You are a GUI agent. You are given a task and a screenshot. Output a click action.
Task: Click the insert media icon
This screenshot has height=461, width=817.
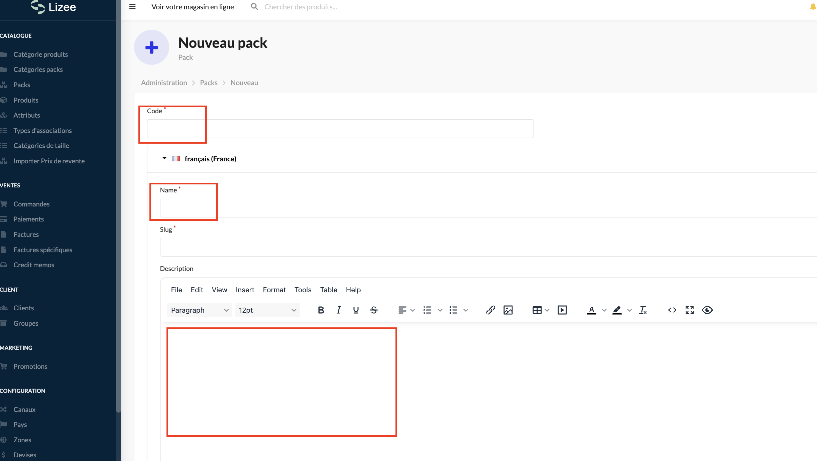(562, 310)
